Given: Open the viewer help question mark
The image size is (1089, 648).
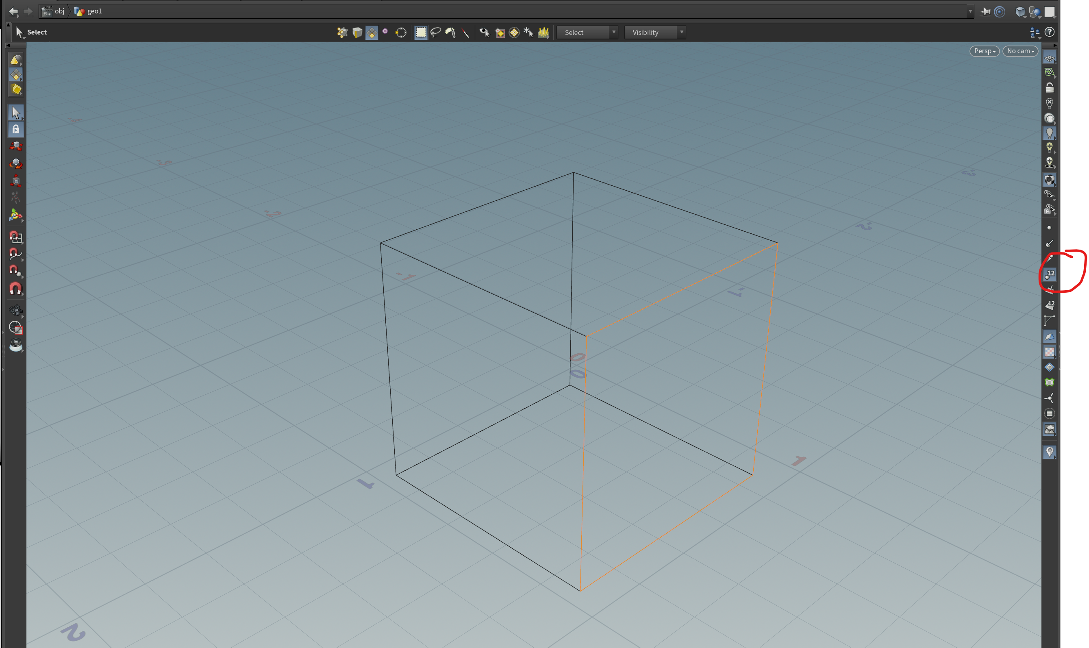Looking at the screenshot, I should point(1049,32).
